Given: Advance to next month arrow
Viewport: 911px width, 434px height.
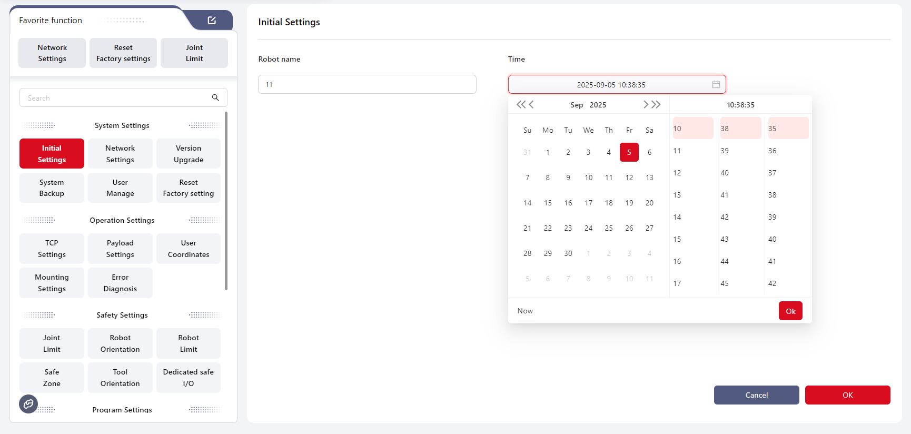Looking at the screenshot, I should [x=646, y=104].
